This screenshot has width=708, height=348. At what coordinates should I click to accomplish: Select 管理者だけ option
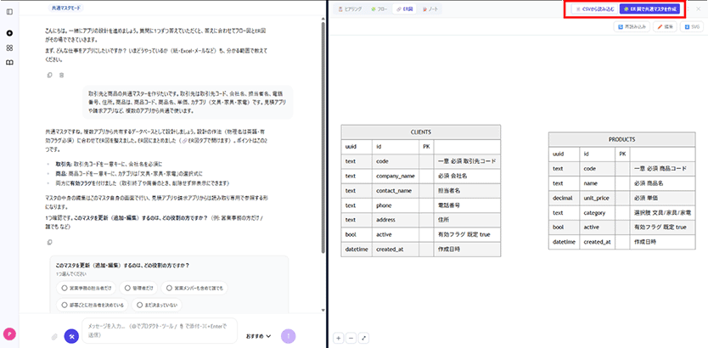[x=138, y=288]
